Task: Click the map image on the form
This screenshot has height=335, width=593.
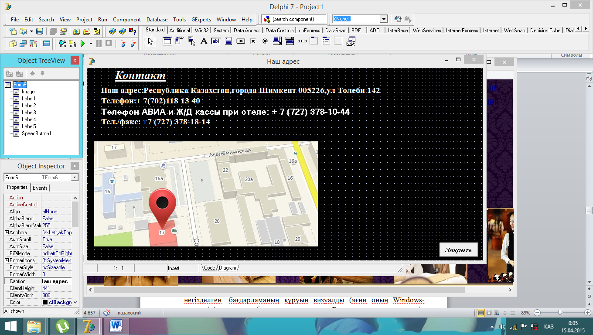Action: pos(206,194)
